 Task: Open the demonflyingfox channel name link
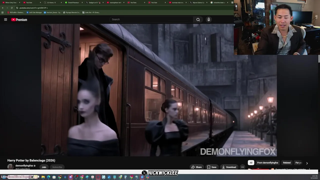[x=24, y=165]
